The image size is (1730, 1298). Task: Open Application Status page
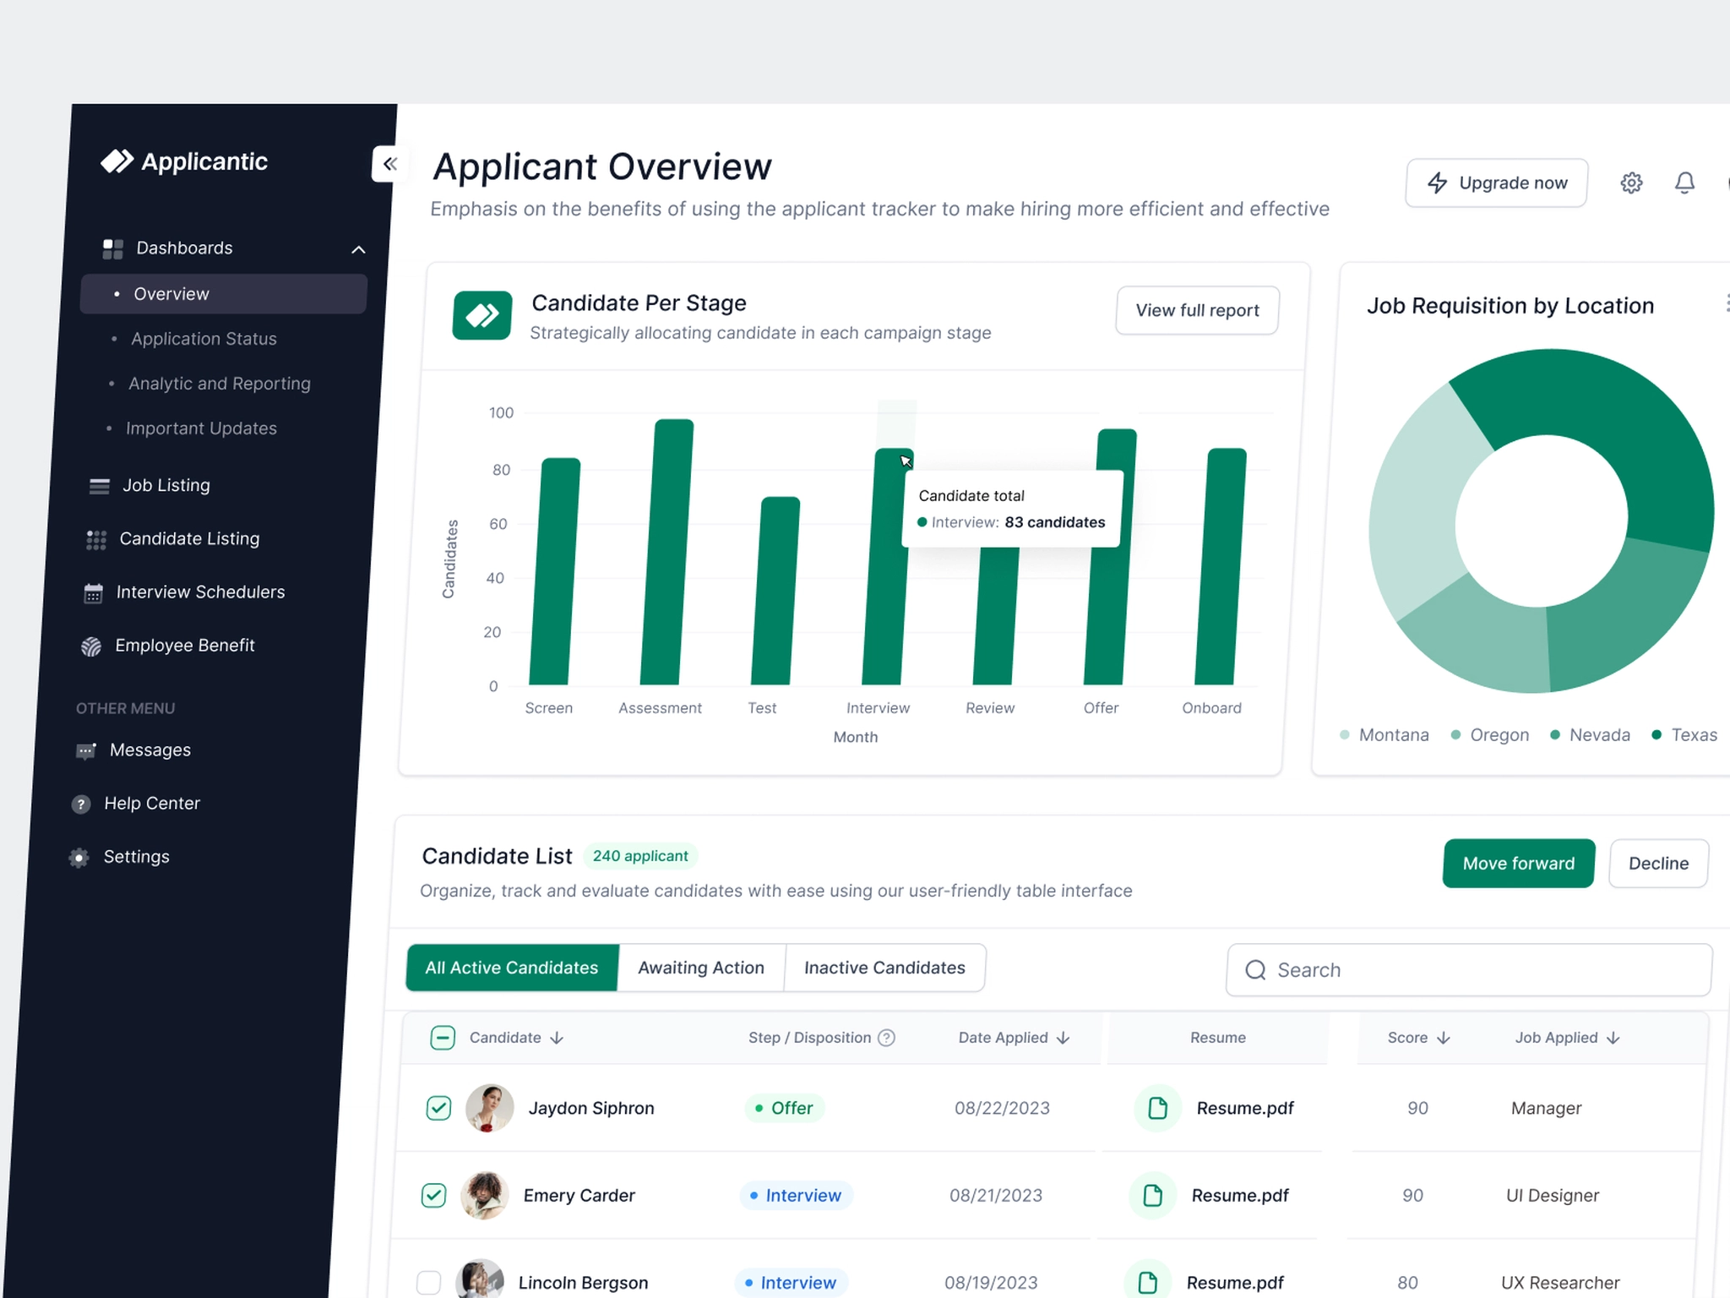click(204, 339)
